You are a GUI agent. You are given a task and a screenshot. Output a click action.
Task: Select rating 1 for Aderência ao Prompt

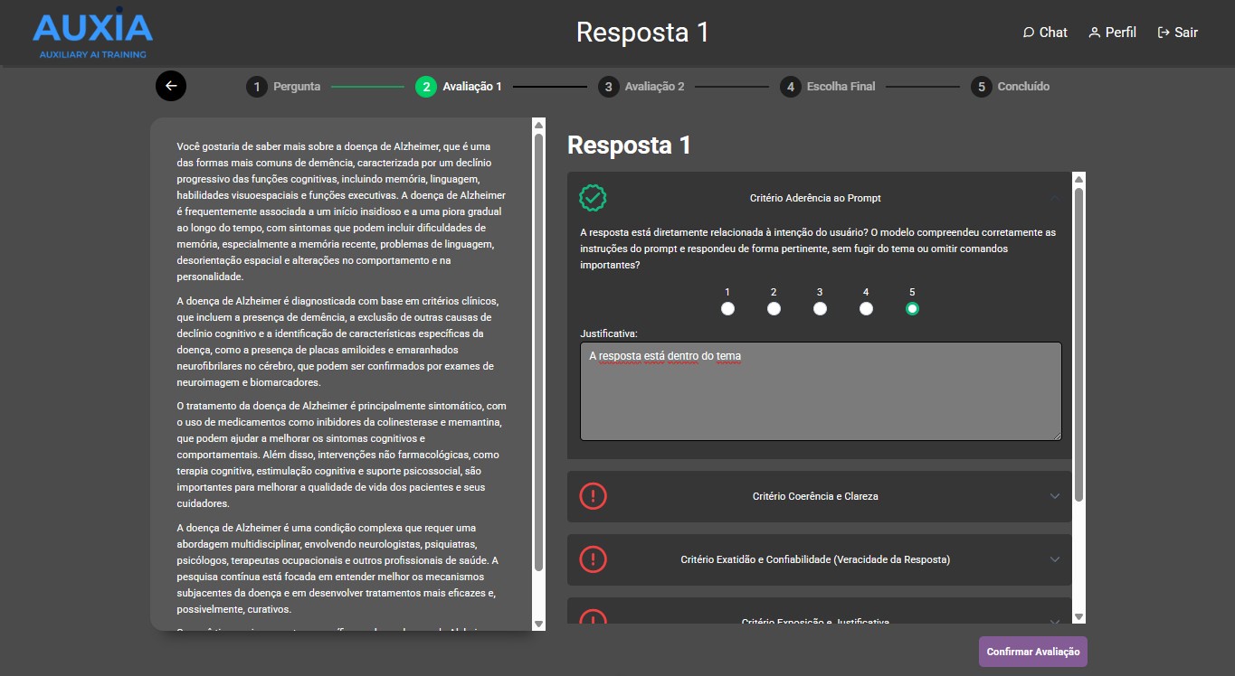(727, 308)
